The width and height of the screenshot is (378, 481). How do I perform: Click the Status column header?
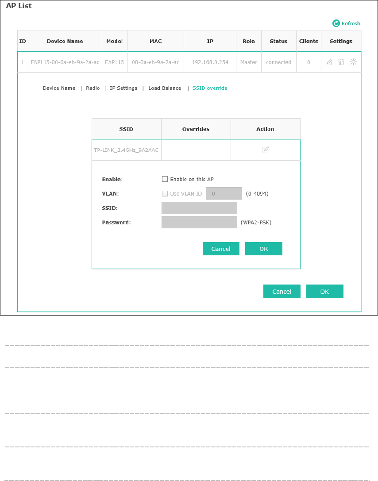278,41
